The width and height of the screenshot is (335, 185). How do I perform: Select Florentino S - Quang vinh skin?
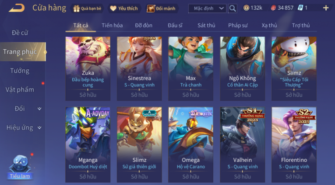[294, 144]
